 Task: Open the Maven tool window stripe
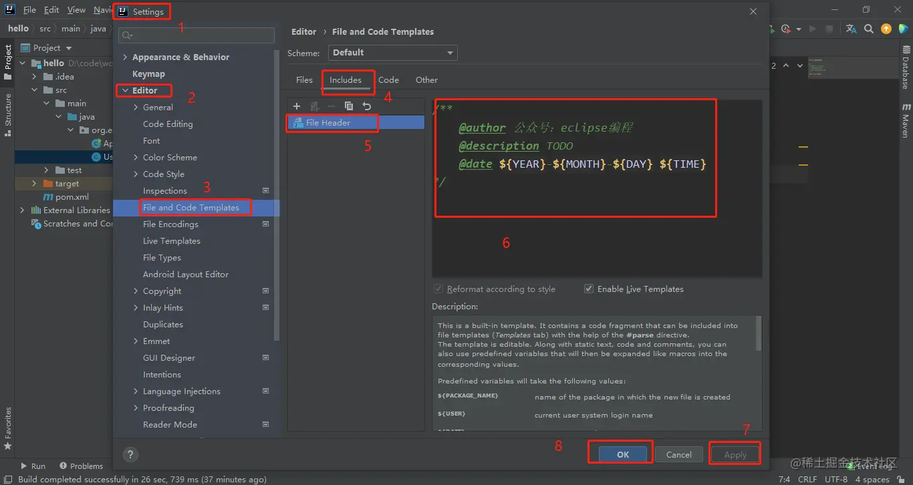(x=906, y=120)
